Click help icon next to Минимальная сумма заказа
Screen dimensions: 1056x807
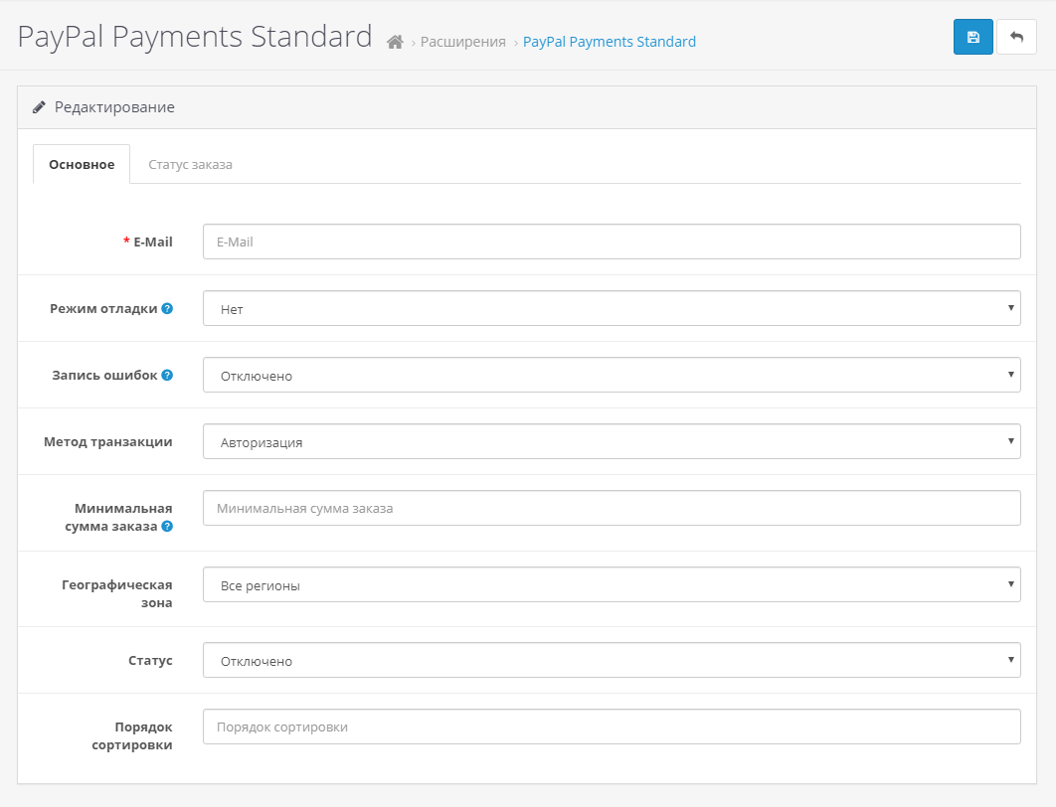coord(168,527)
